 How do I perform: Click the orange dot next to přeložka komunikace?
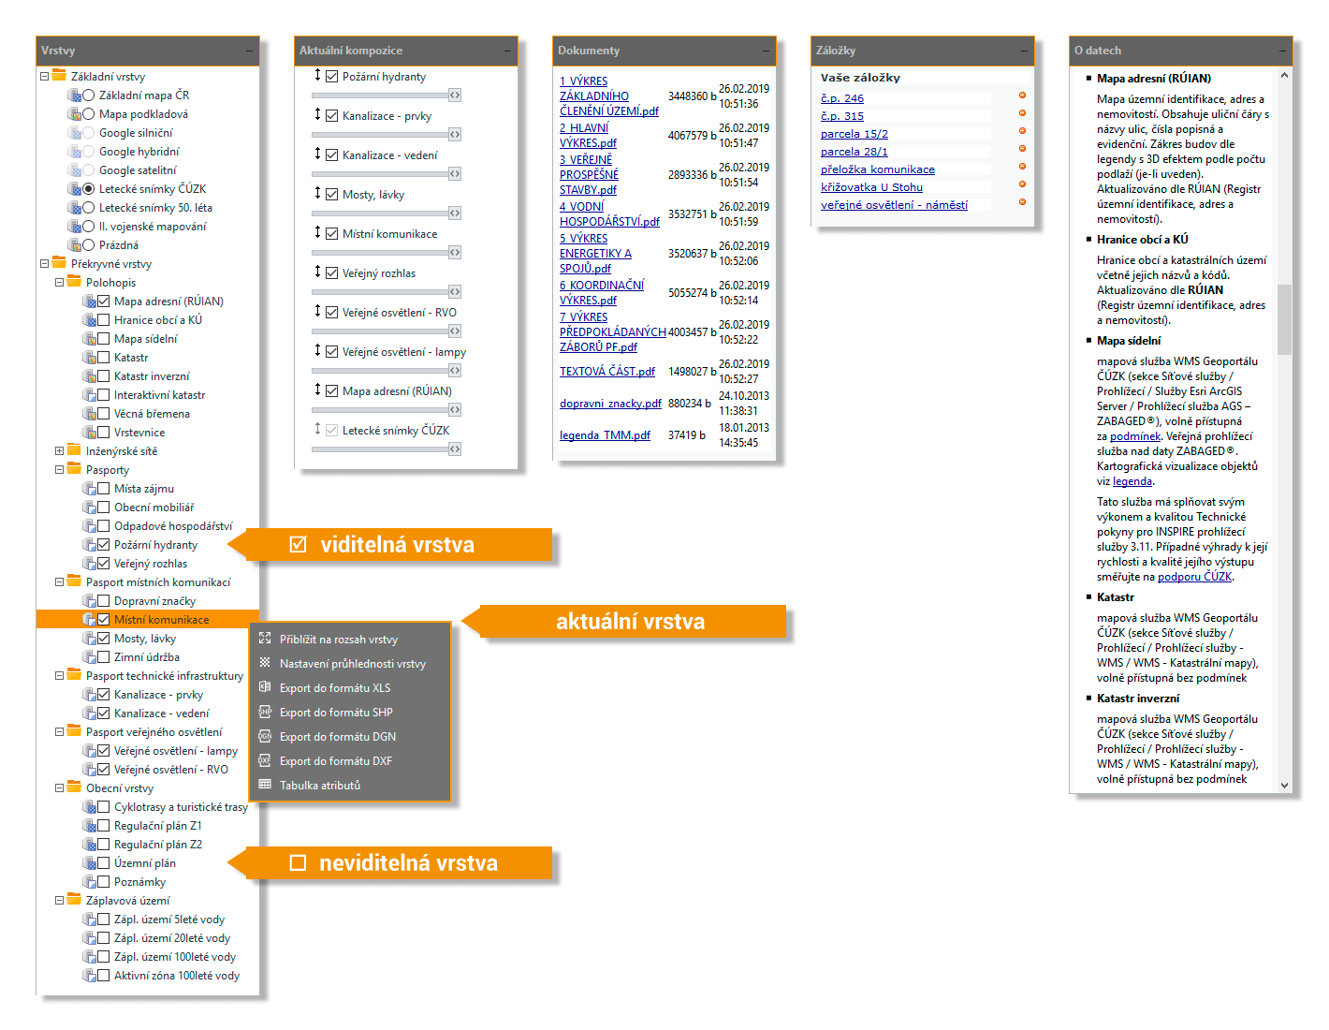click(x=1022, y=166)
